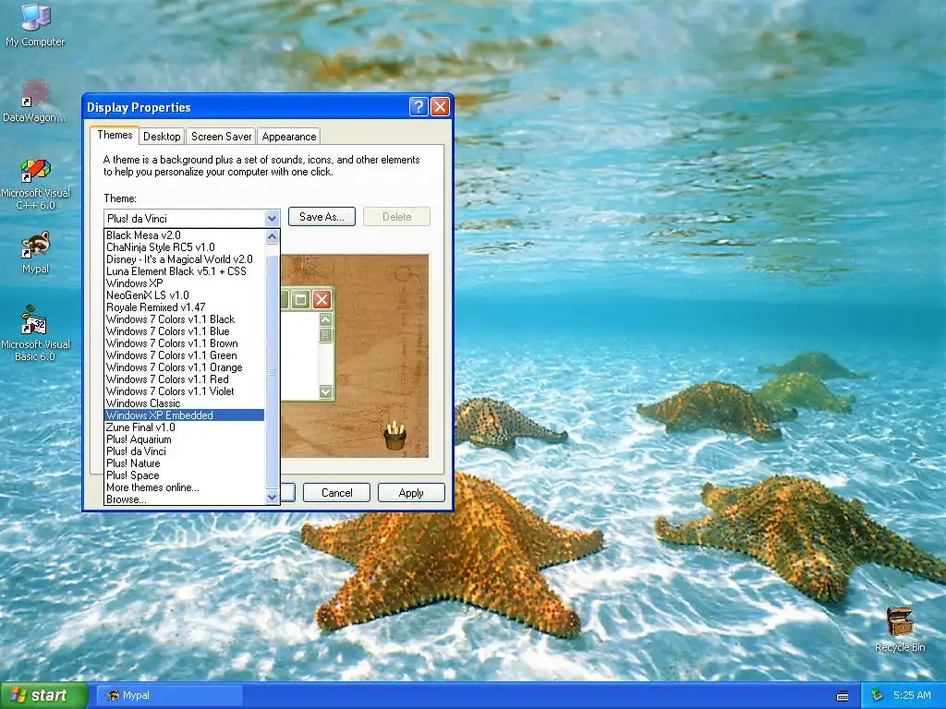The width and height of the screenshot is (946, 709).
Task: Switch to the Themes tab
Action: (115, 135)
